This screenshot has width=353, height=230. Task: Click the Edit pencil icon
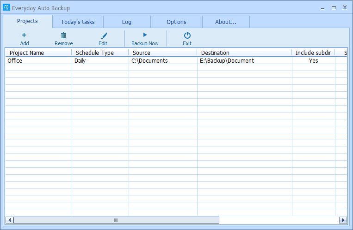104,35
